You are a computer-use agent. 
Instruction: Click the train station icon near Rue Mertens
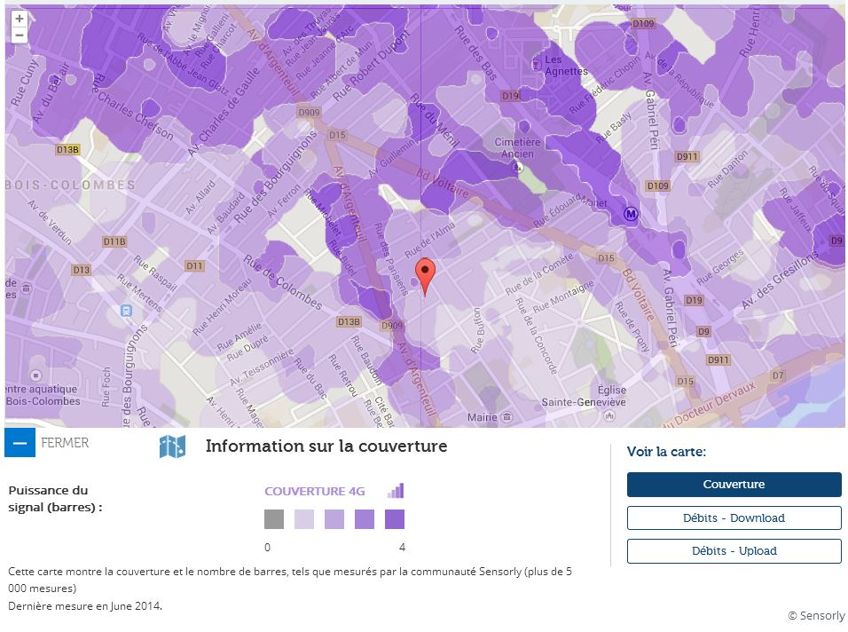click(x=126, y=311)
